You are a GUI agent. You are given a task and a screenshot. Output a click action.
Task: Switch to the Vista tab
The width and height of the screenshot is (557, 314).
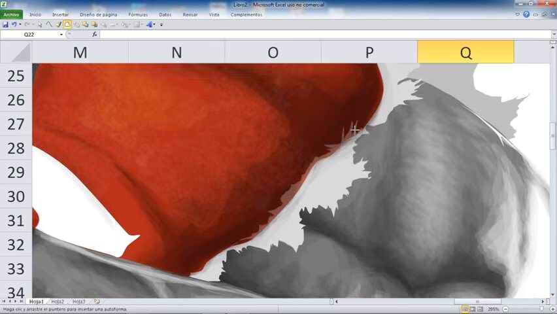pos(214,14)
